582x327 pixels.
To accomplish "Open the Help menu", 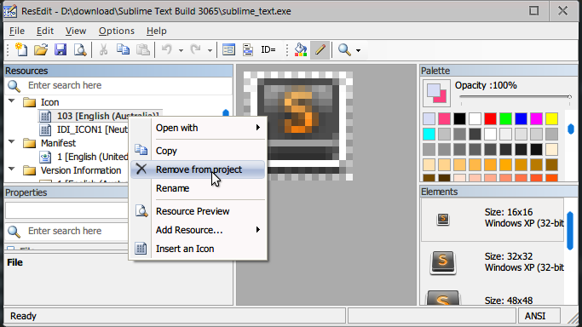I will coord(156,31).
